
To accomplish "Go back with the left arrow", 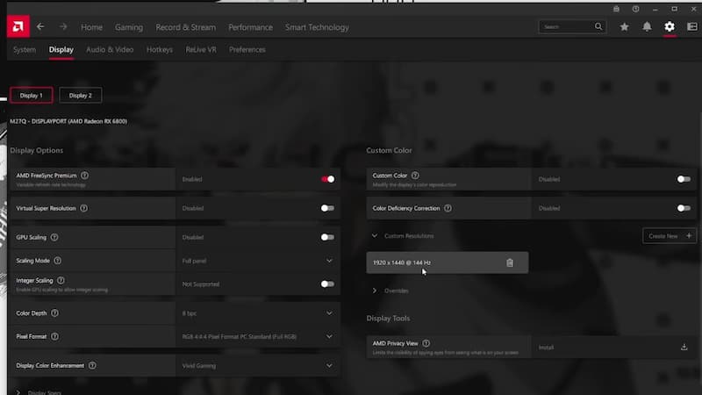I will [40, 27].
